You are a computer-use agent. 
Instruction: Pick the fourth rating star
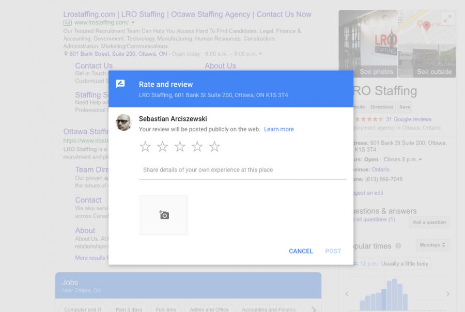click(197, 147)
